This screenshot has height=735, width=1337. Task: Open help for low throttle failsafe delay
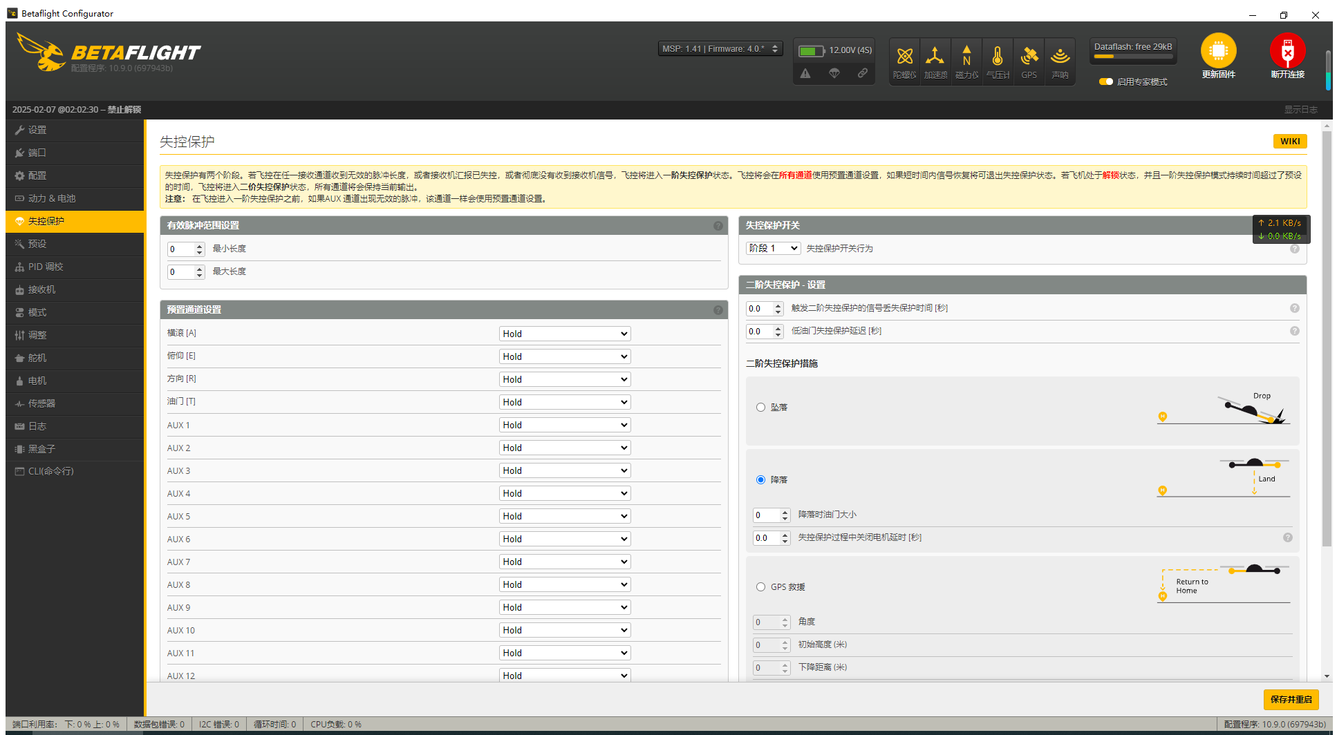tap(1295, 331)
